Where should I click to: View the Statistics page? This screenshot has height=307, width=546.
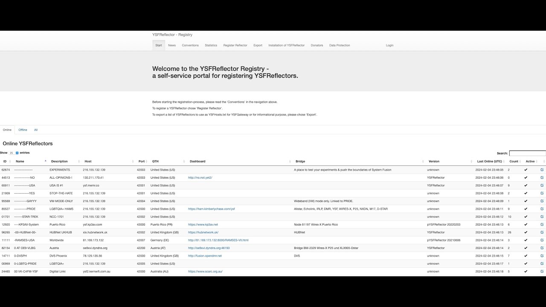(x=211, y=45)
